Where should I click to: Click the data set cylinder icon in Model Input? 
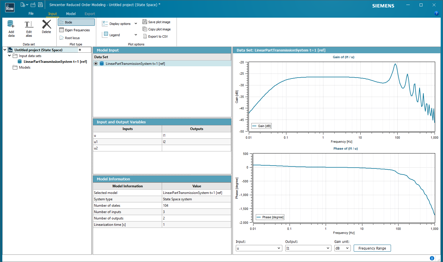pos(102,64)
